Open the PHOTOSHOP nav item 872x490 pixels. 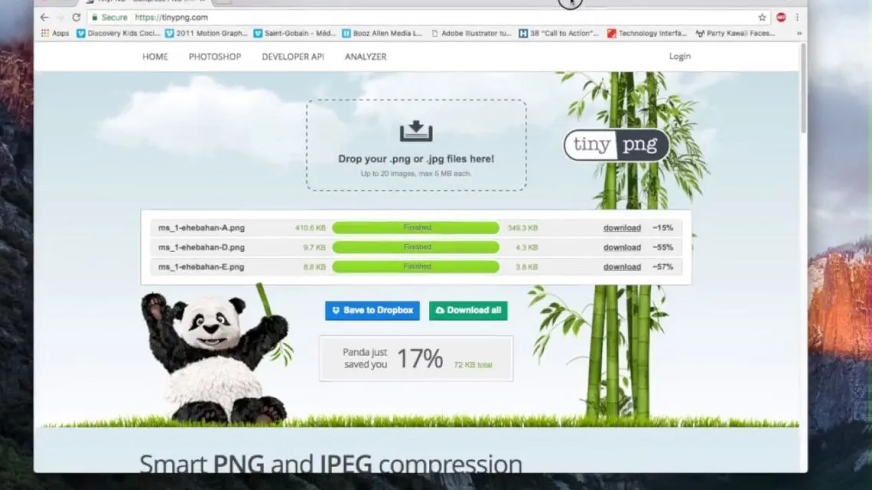click(x=215, y=57)
